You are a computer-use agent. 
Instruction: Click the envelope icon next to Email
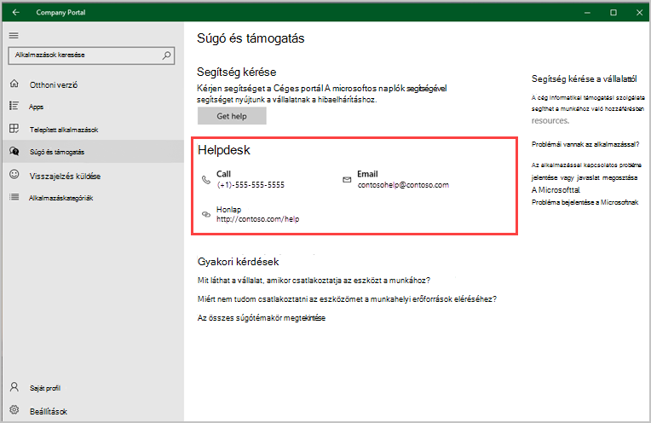tap(347, 179)
